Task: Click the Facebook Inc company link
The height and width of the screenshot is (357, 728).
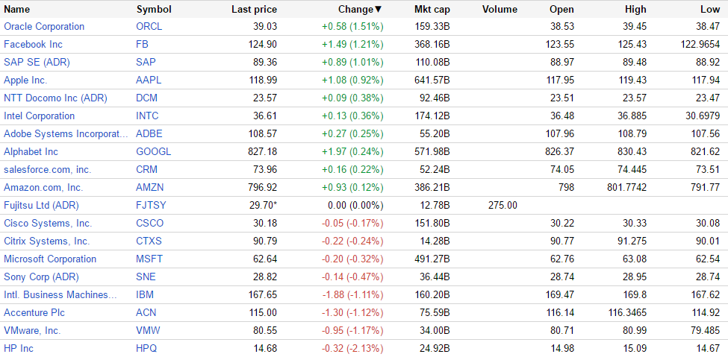Action: click(x=33, y=44)
